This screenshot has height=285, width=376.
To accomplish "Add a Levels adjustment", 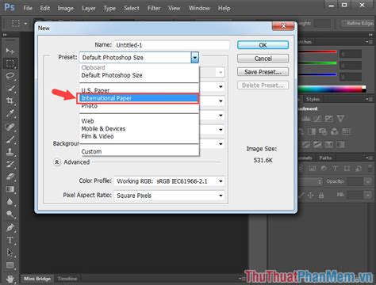I will 306,119.
